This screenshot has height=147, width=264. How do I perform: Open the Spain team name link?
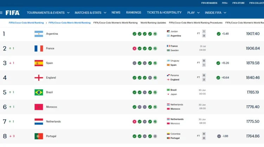point(50,63)
